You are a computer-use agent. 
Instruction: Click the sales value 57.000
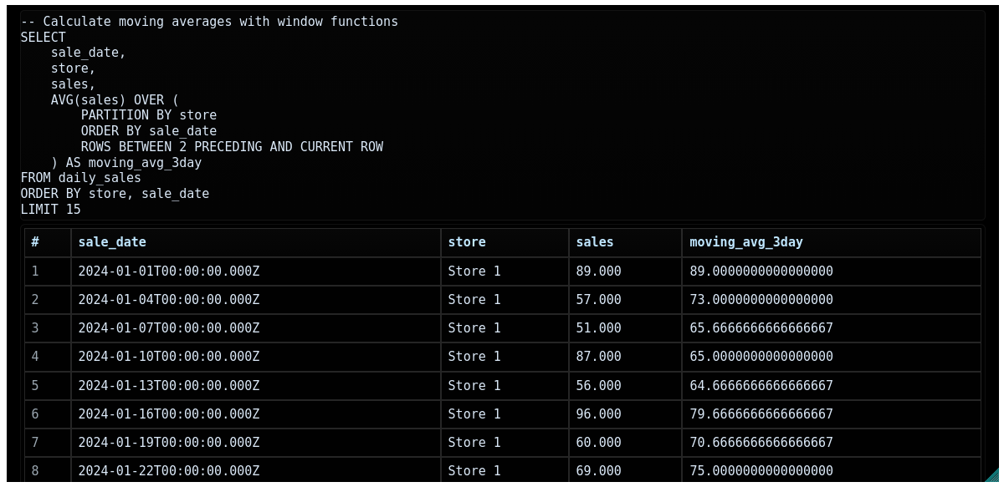pos(625,300)
